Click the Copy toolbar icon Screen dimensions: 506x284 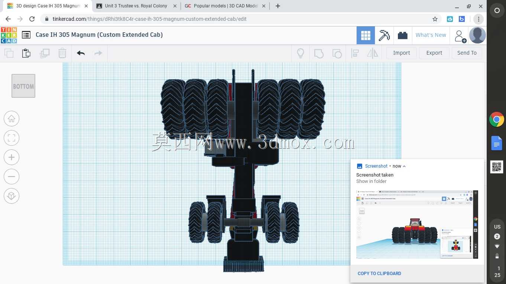click(x=9, y=53)
